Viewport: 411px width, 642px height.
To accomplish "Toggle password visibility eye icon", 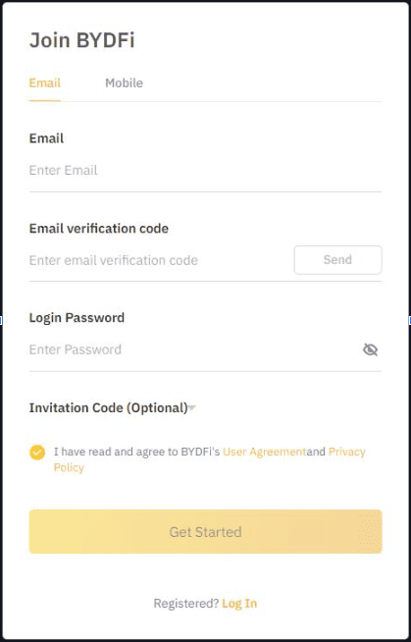I will 370,349.
